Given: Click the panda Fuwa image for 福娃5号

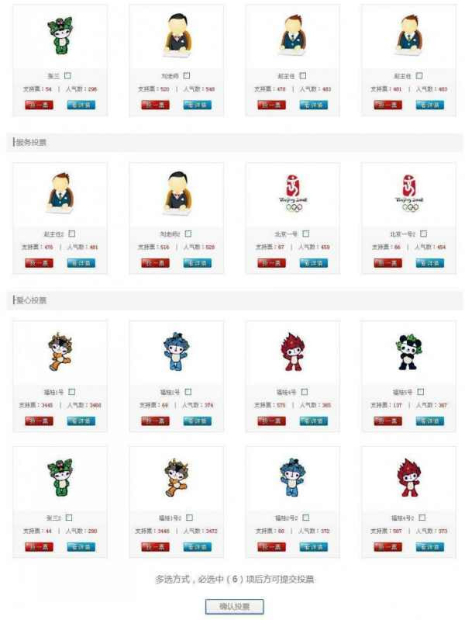Looking at the screenshot, I should click(409, 352).
